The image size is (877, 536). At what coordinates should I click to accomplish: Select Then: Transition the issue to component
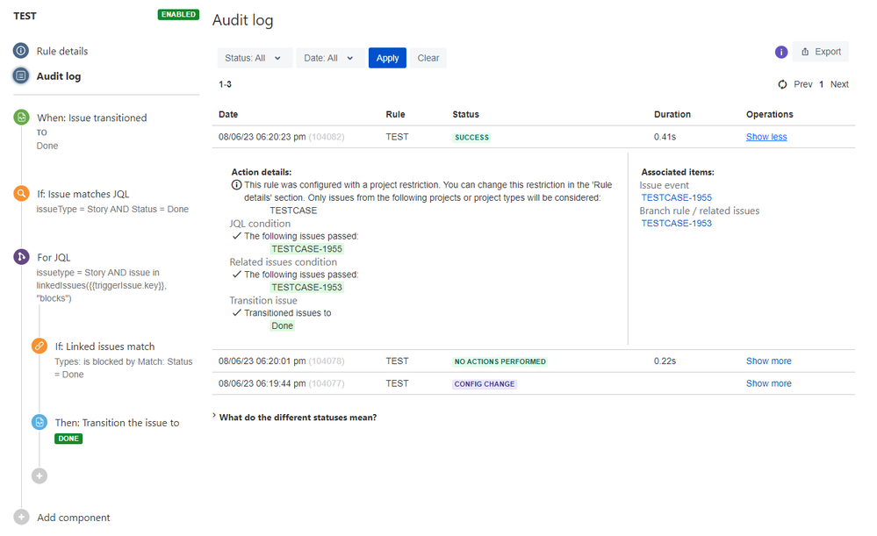coord(117,423)
